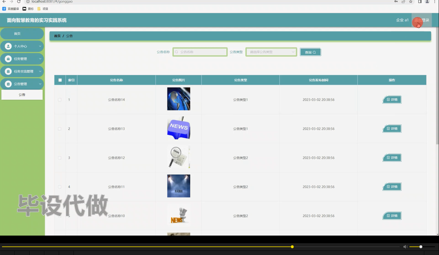Viewport: 439px width, 255px height.
Task: Click the browser back arrow
Action: point(4,1)
